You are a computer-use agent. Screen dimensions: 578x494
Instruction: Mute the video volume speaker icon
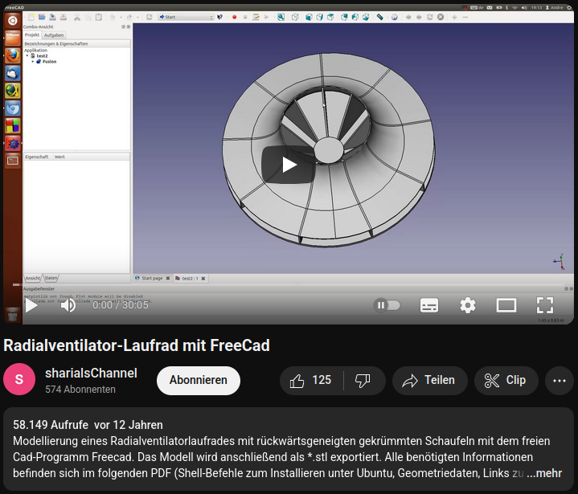68,305
